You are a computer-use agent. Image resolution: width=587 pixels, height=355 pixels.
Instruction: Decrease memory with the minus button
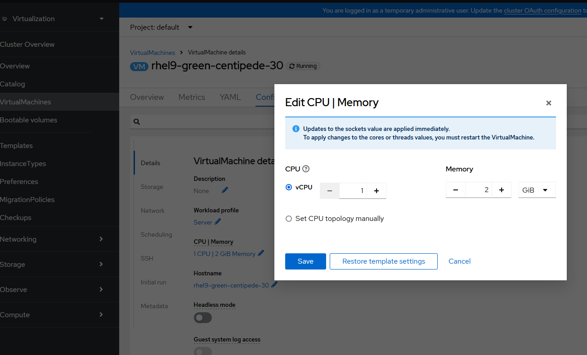click(456, 190)
